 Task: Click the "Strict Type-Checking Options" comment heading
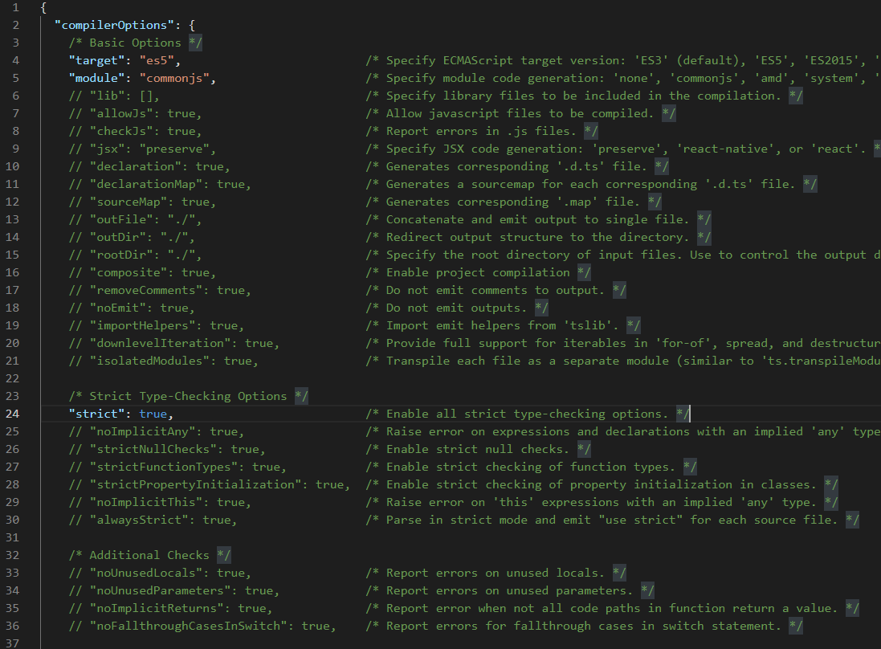[188, 396]
